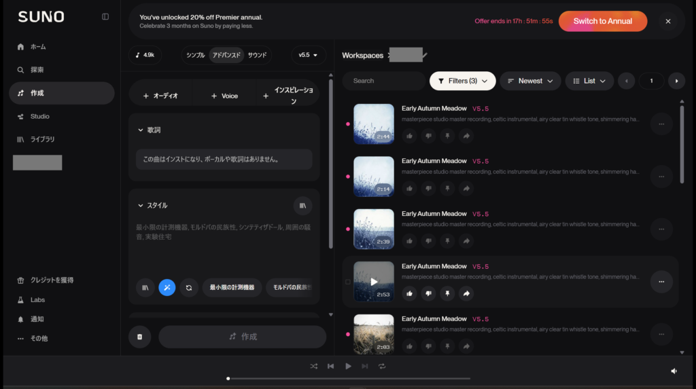Go to next page arrow
696x389 pixels.
pos(676,81)
